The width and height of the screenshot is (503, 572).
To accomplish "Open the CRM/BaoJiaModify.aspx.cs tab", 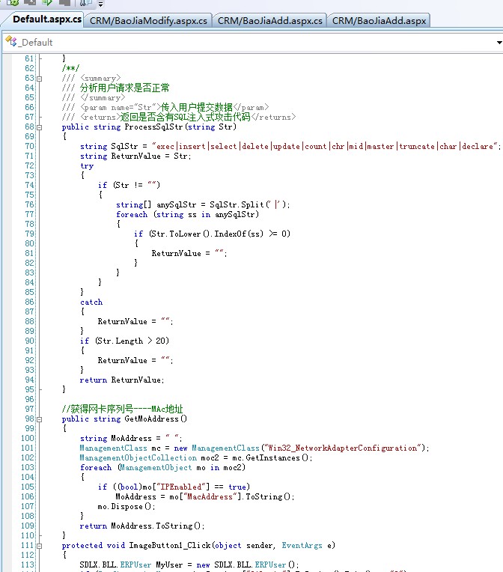I will pos(149,20).
